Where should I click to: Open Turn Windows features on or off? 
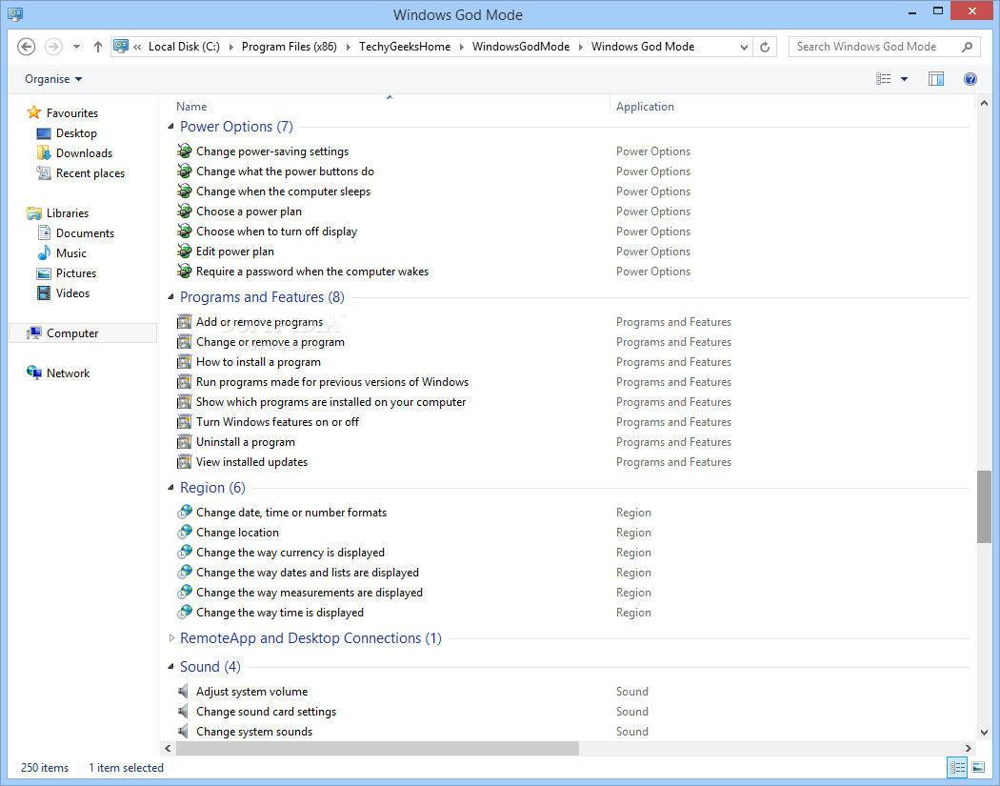[277, 422]
